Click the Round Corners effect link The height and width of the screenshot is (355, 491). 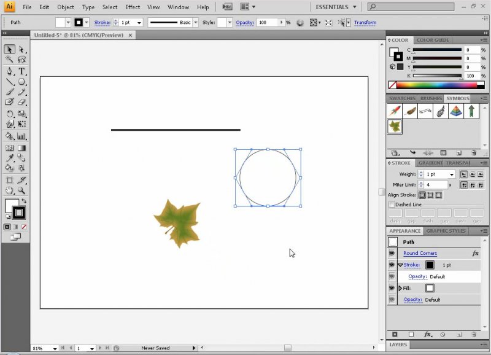pyautogui.click(x=420, y=253)
